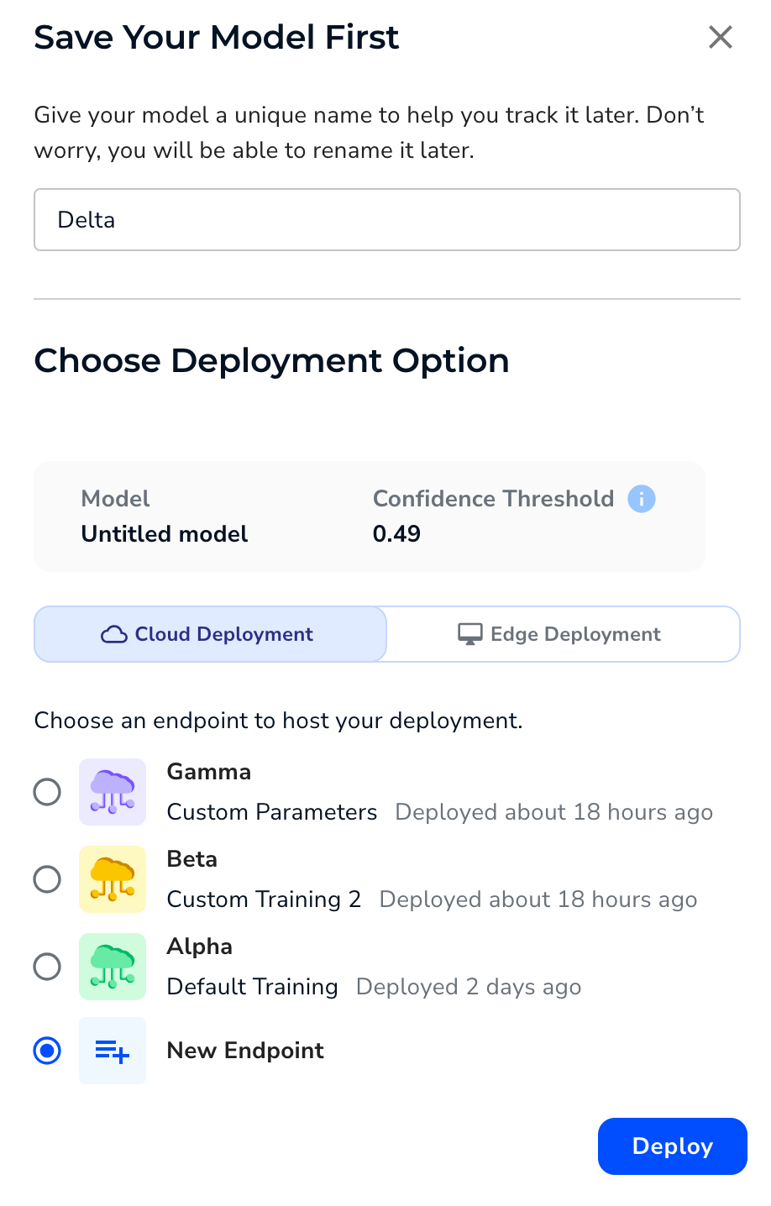Click the Deploy button
The width and height of the screenshot is (771, 1206).
(x=672, y=1146)
